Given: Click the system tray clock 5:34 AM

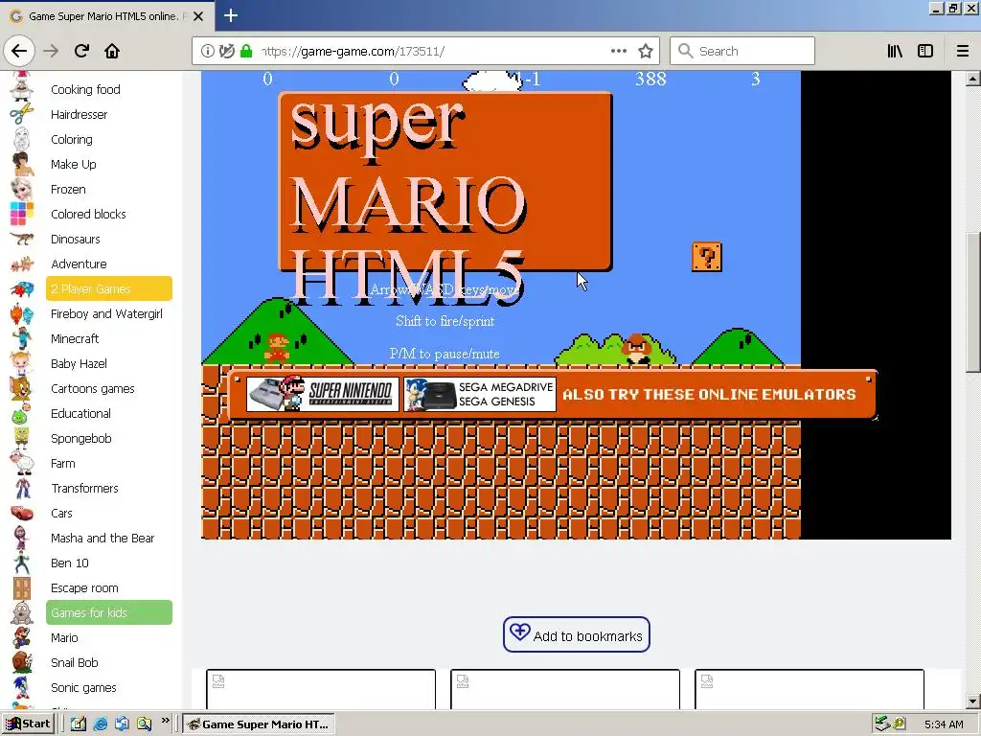Looking at the screenshot, I should point(944,724).
